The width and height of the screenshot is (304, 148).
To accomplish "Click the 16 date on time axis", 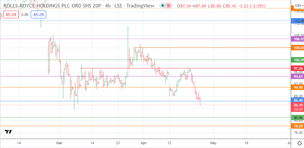I will 246,143.
